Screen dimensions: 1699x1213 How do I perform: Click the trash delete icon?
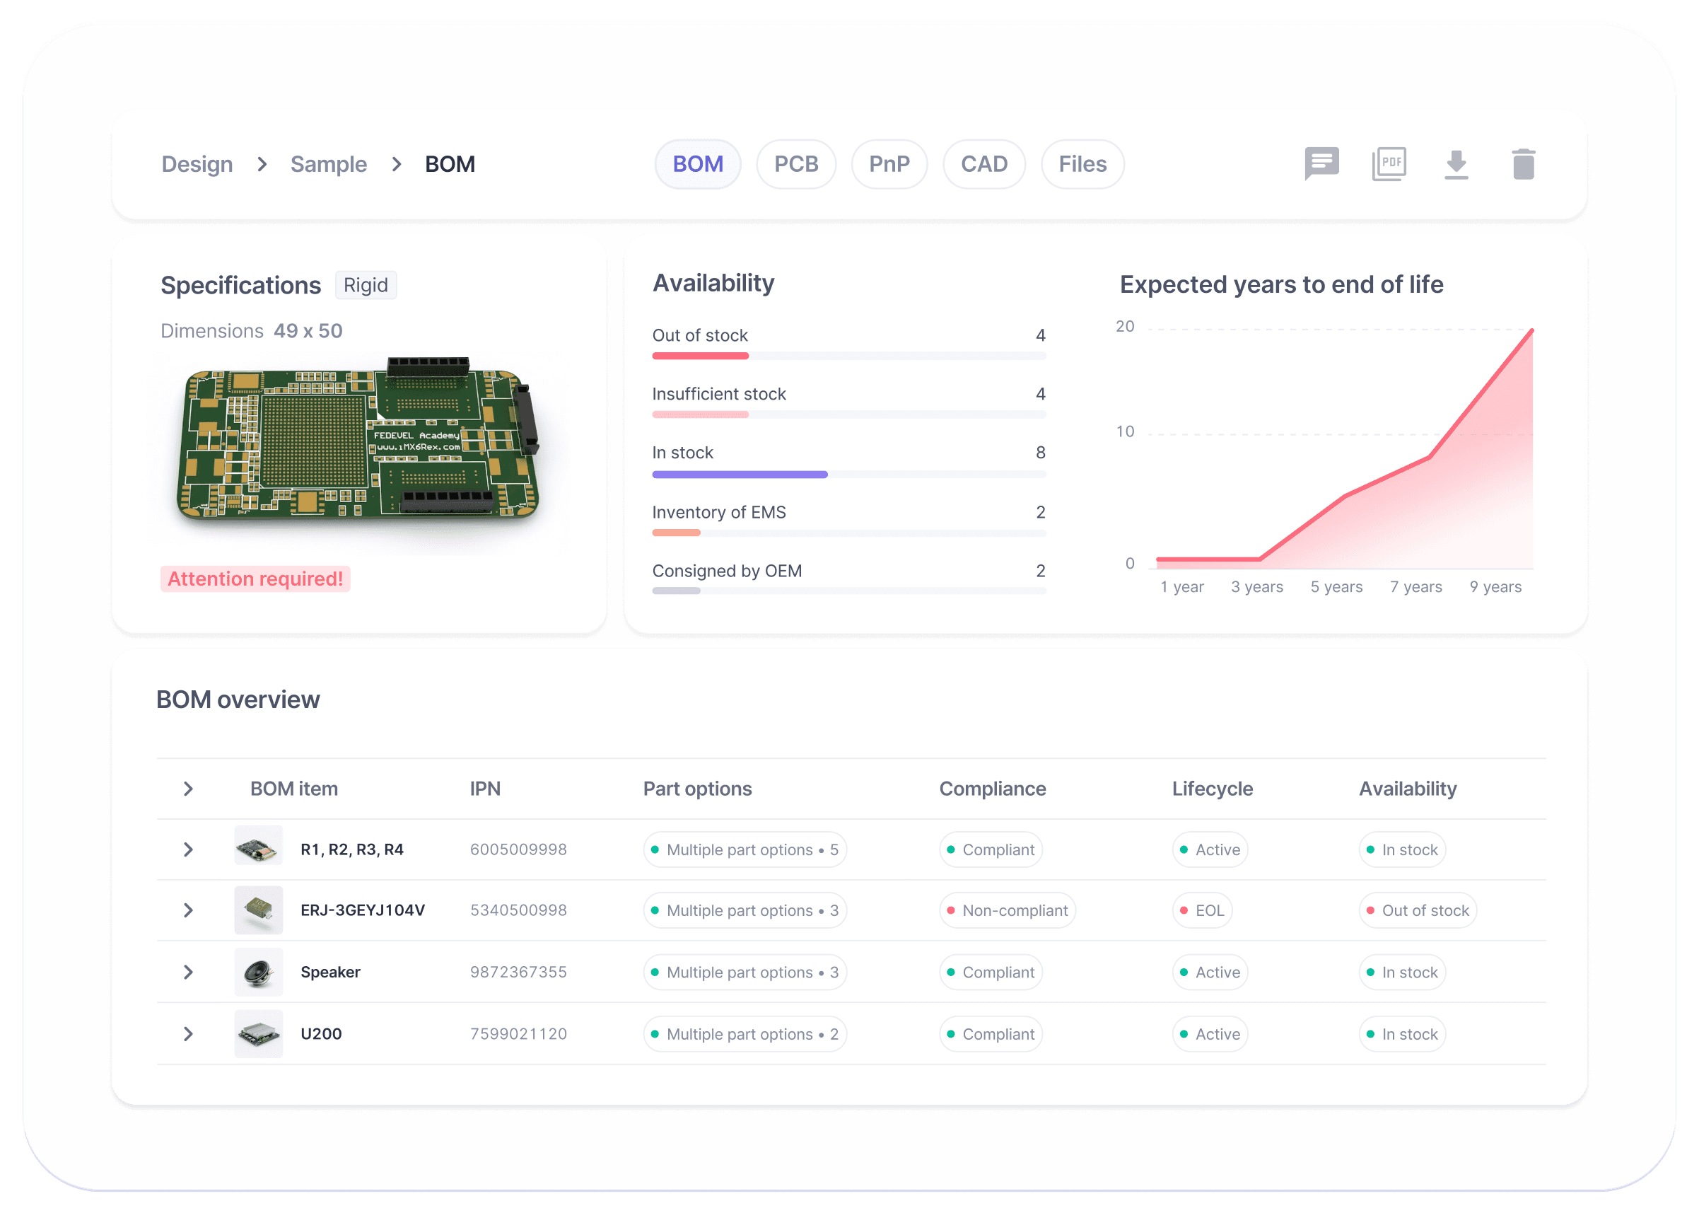[x=1523, y=164]
